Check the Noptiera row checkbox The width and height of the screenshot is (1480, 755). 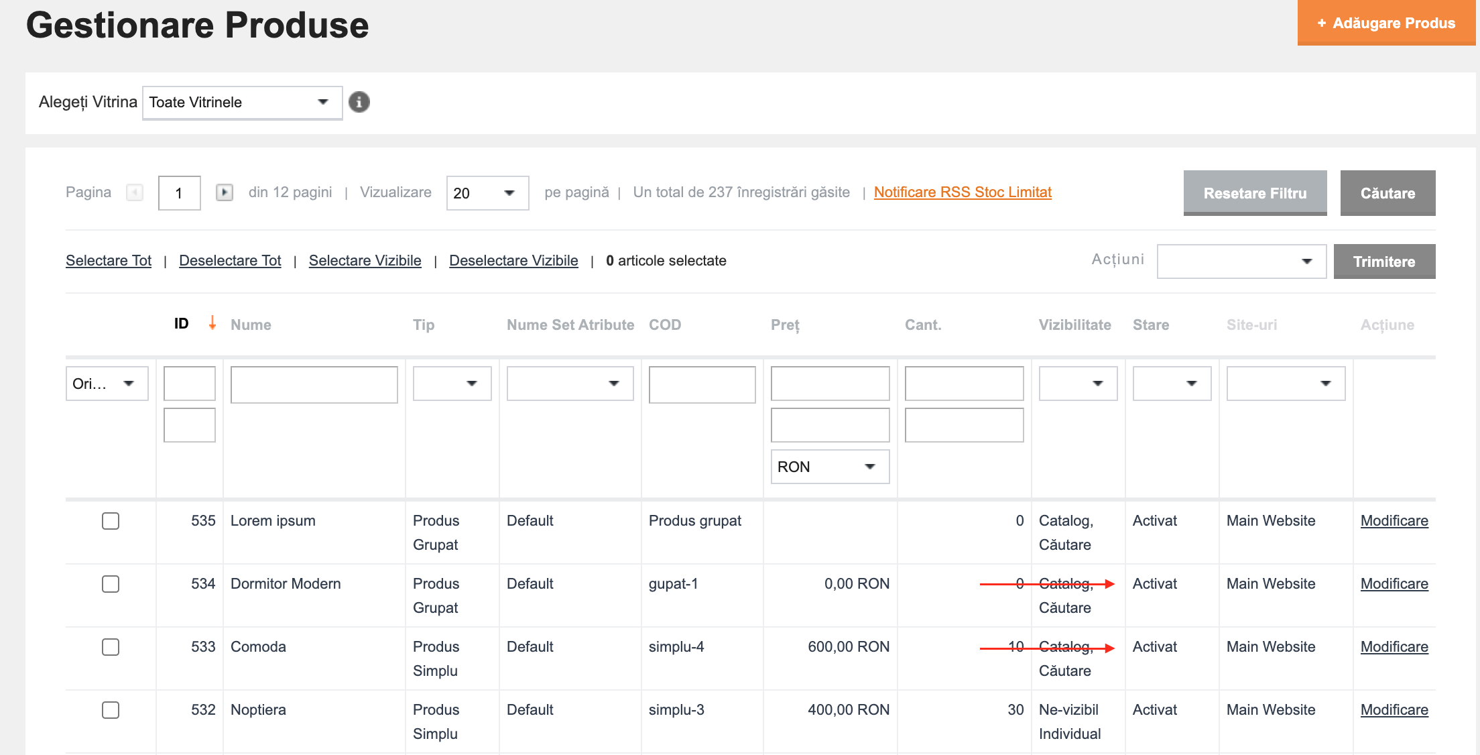point(111,710)
